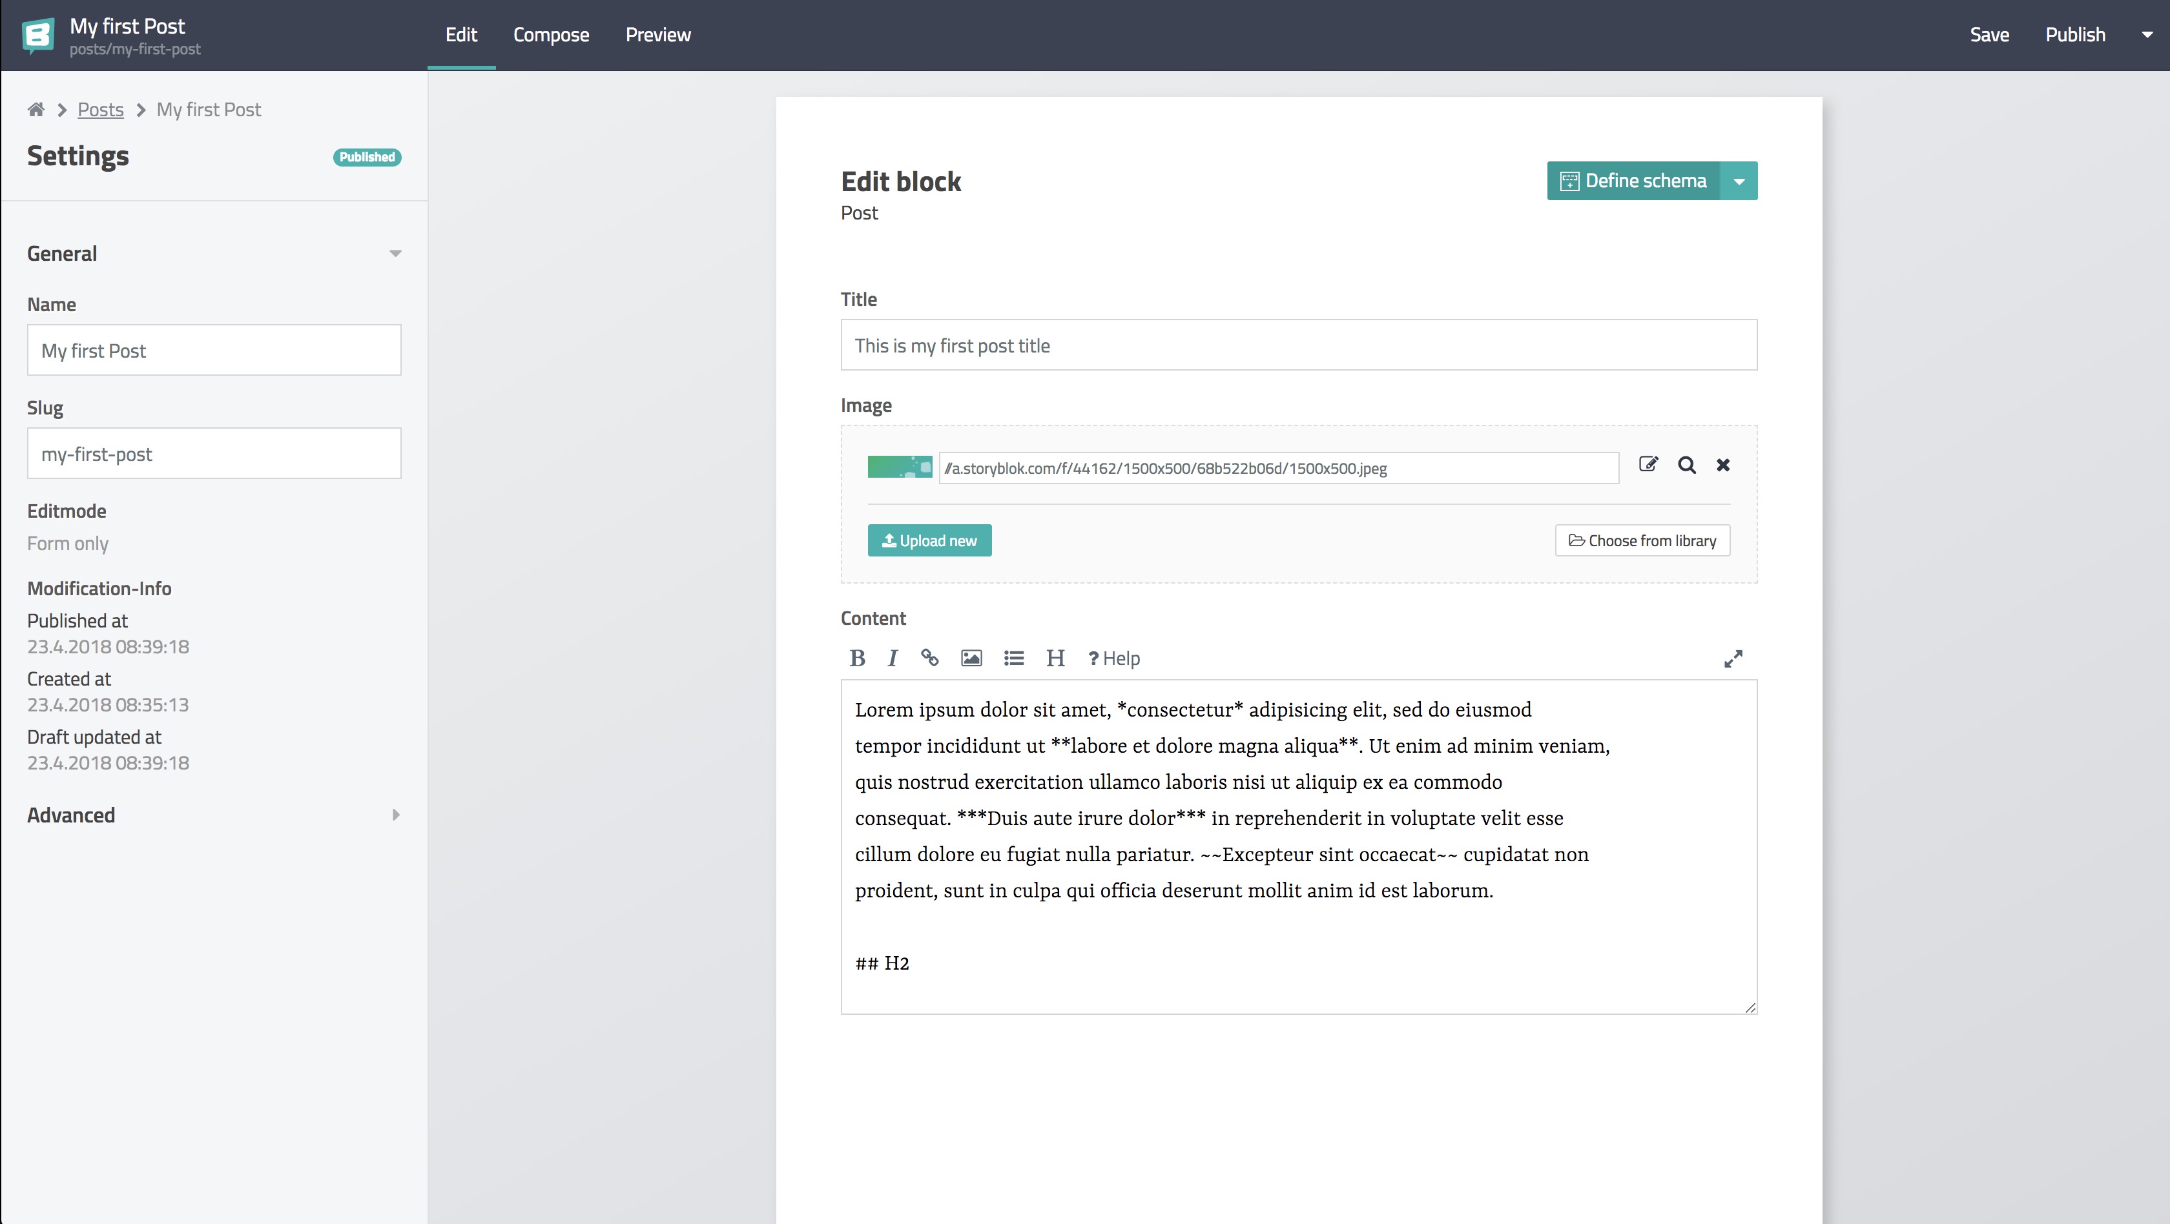
Task: Click Upload new image button
Action: pyautogui.click(x=930, y=540)
